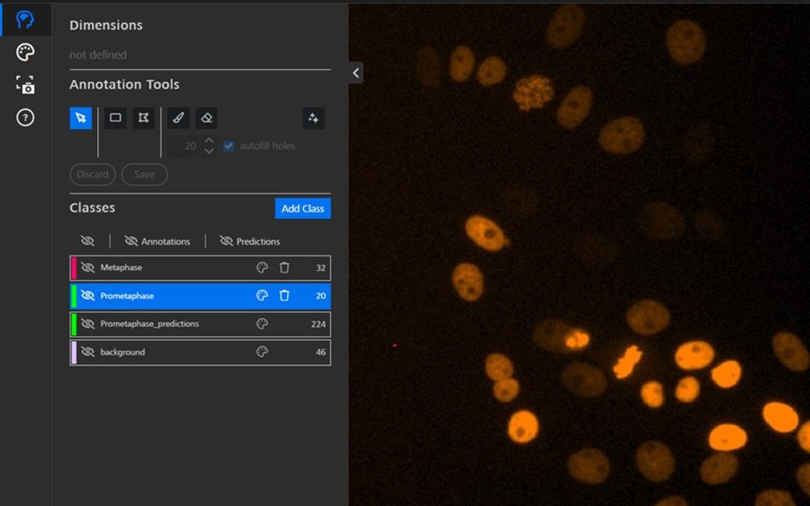Screen dimensions: 810x506
Task: Toggle visibility of background class
Action: [x=87, y=352]
